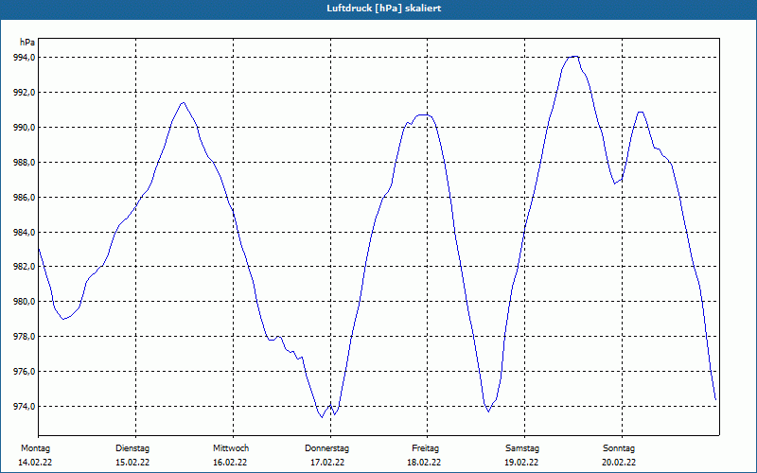Select the 984,0 y-axis label
The width and height of the screenshot is (757, 473).
click(x=24, y=232)
